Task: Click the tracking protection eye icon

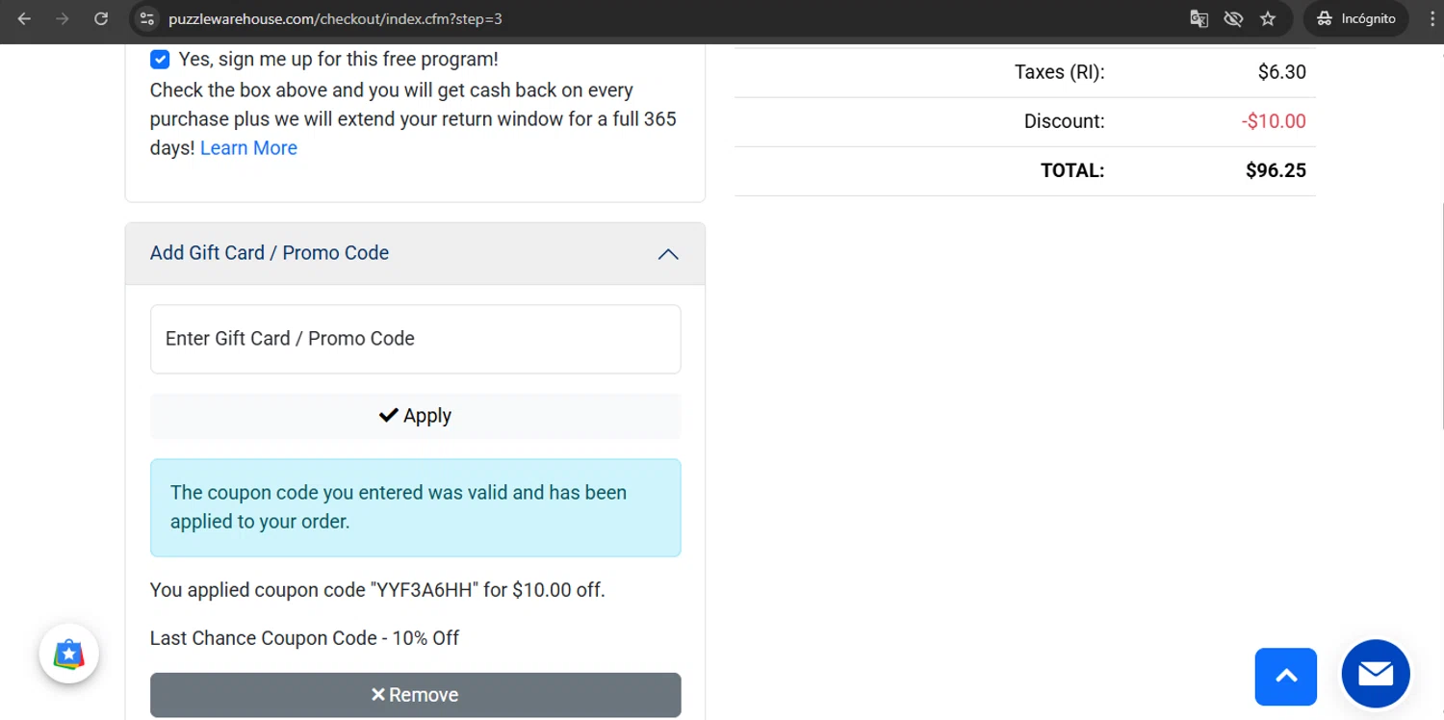Action: tap(1233, 18)
